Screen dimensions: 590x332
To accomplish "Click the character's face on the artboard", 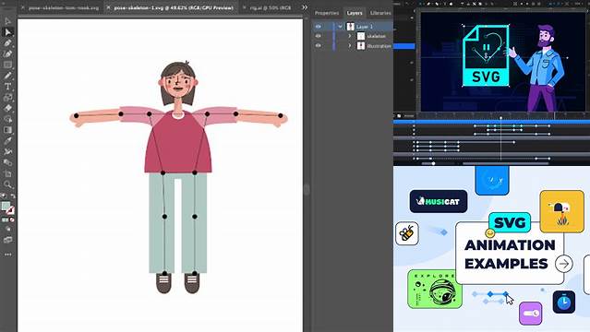I will point(178,84).
